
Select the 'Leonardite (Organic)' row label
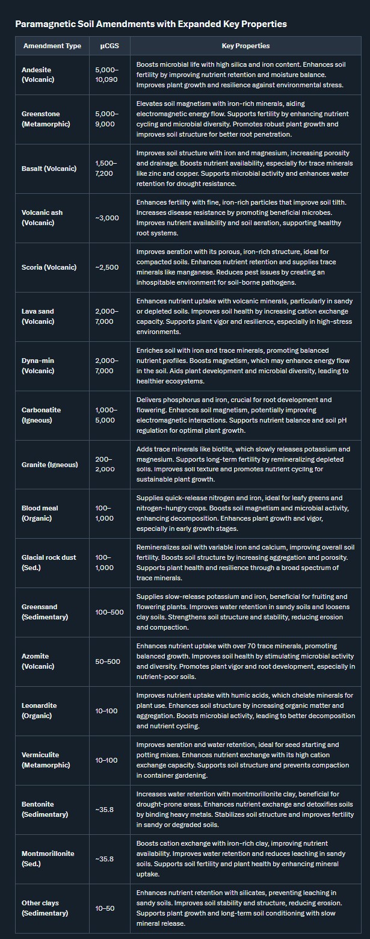38,711
